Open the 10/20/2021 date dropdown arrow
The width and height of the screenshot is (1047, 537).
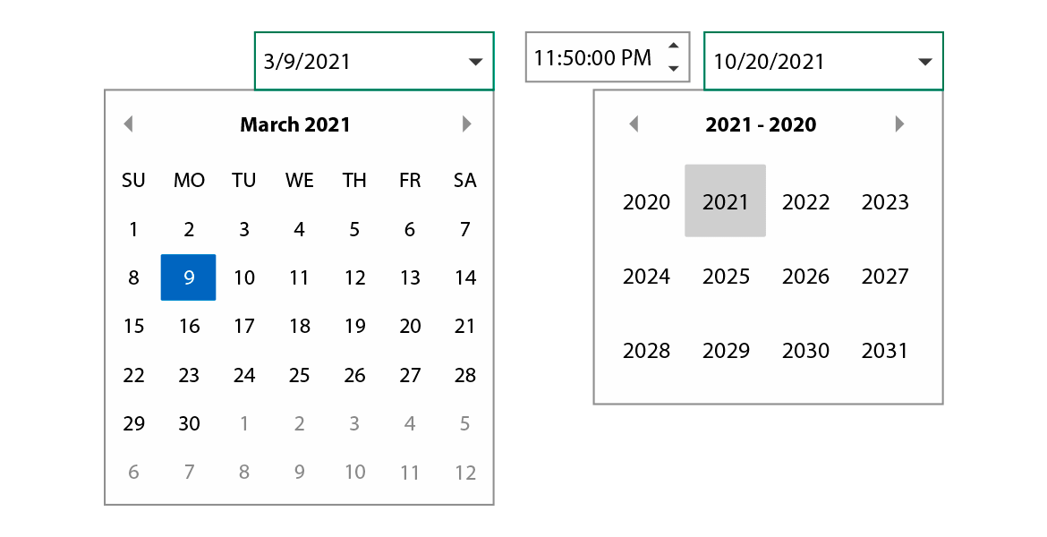point(926,61)
